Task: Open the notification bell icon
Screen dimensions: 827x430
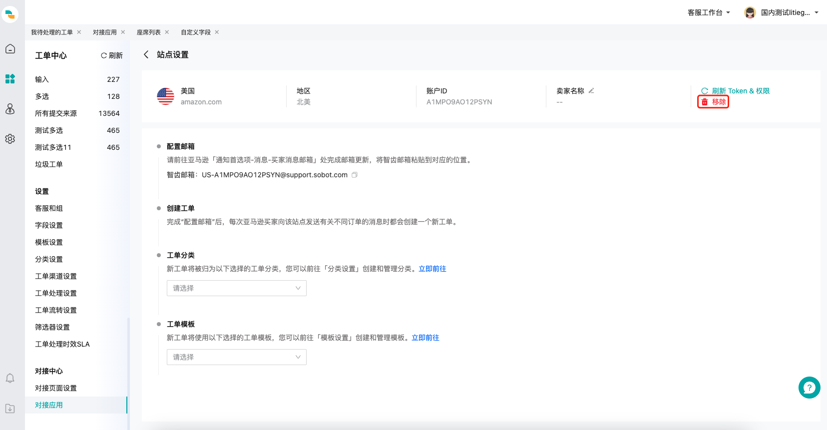Action: tap(10, 379)
